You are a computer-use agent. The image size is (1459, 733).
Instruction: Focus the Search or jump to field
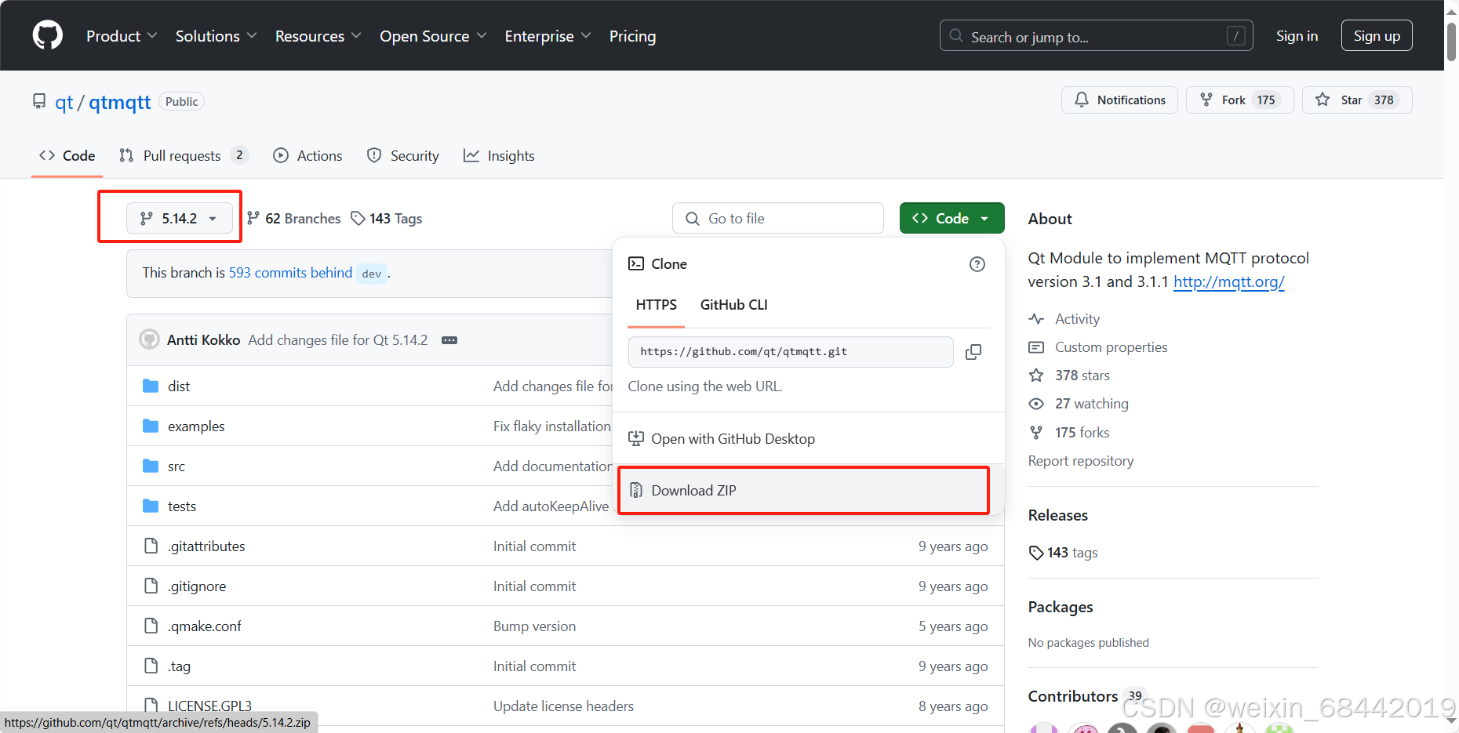1096,36
